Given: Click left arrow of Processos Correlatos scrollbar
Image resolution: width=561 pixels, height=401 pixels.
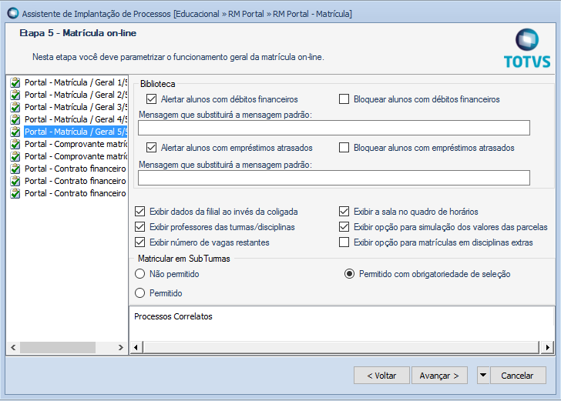Looking at the screenshot, I should [136, 347].
